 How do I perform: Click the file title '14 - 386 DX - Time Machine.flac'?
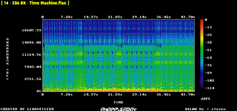[35, 3]
